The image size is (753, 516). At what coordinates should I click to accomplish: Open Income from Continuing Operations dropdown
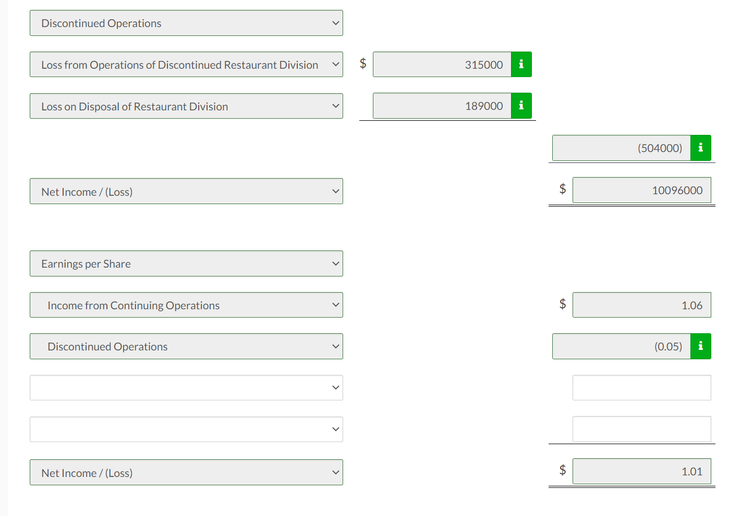click(186, 305)
